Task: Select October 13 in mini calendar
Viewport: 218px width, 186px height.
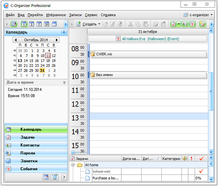Action: click(x=20, y=61)
